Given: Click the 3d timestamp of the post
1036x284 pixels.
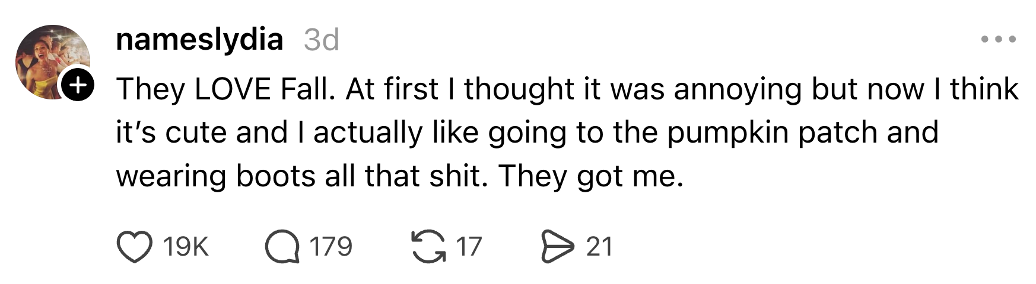Looking at the screenshot, I should point(321,40).
